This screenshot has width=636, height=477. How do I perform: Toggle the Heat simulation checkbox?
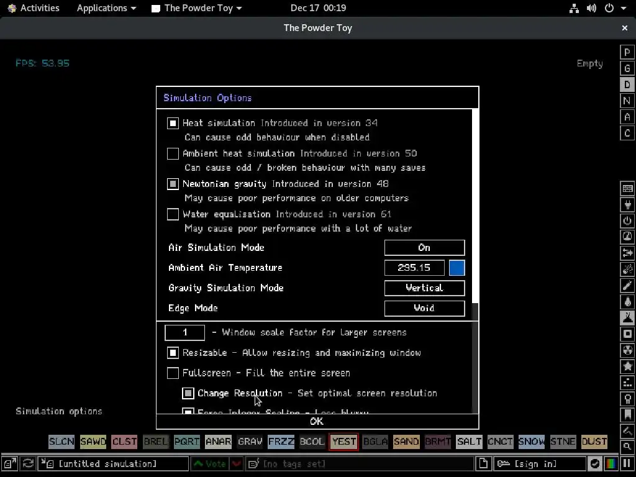(x=173, y=124)
